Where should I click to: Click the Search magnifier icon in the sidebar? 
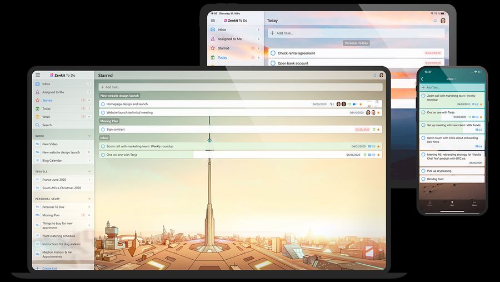[38, 125]
